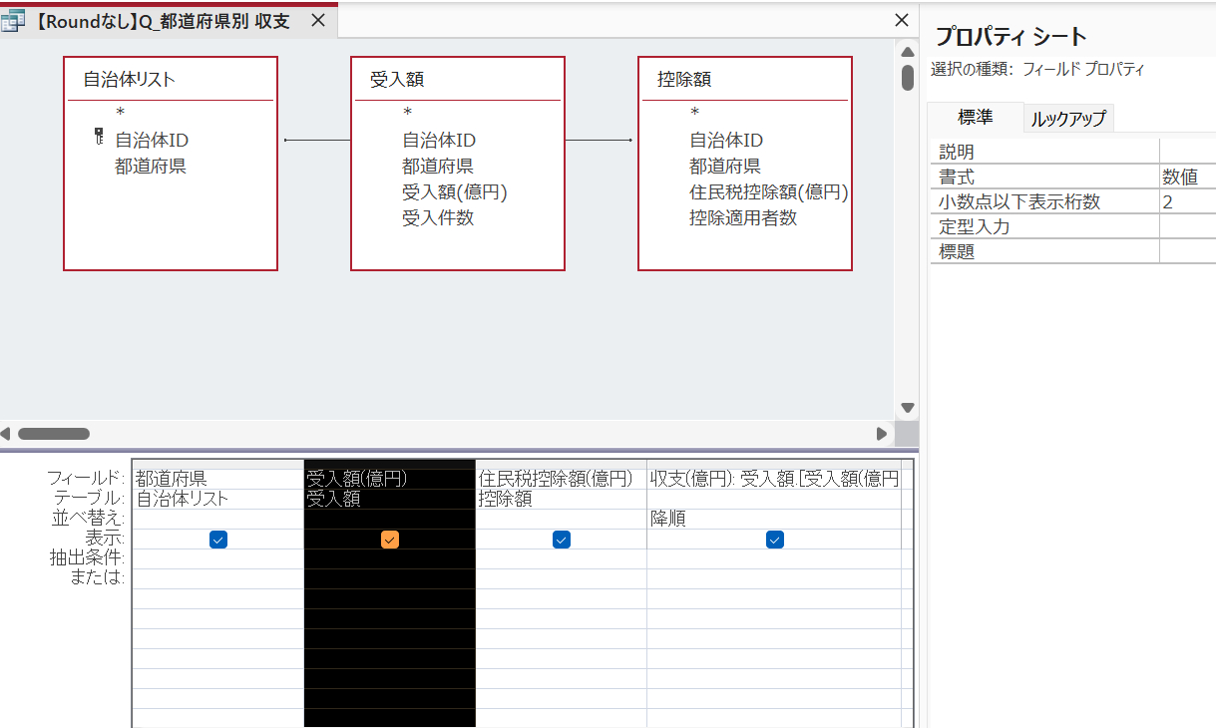Select the asterisk in 受入額 table
Image resolution: width=1216 pixels, height=728 pixels.
coord(407,113)
